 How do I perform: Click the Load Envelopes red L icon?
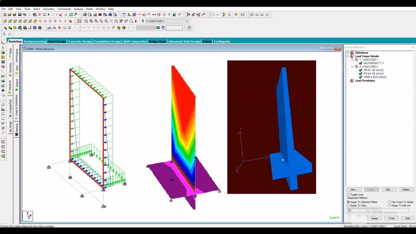coord(352,81)
